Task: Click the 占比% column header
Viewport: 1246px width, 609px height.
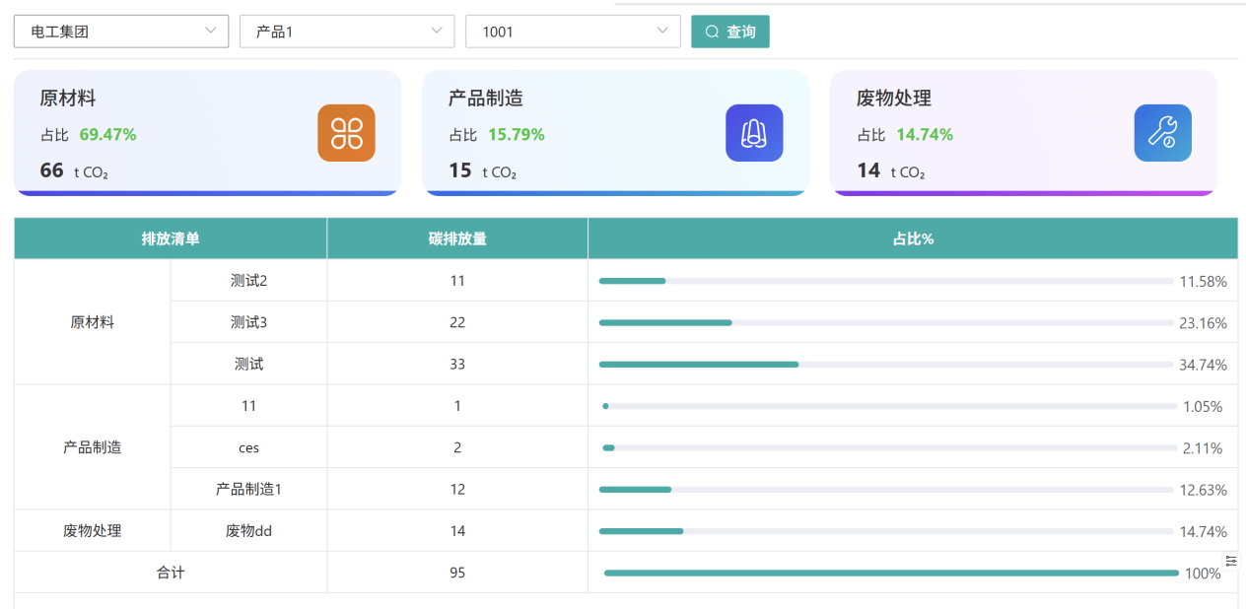Action: 913,238
